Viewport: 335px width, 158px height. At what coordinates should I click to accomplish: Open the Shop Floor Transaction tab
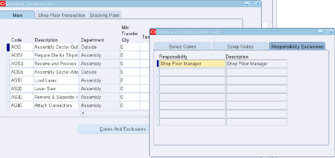pos(61,15)
